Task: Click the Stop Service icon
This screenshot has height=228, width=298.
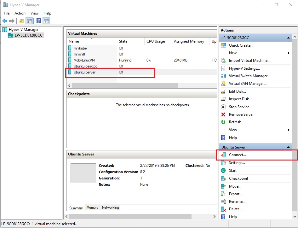Action: [x=223, y=107]
